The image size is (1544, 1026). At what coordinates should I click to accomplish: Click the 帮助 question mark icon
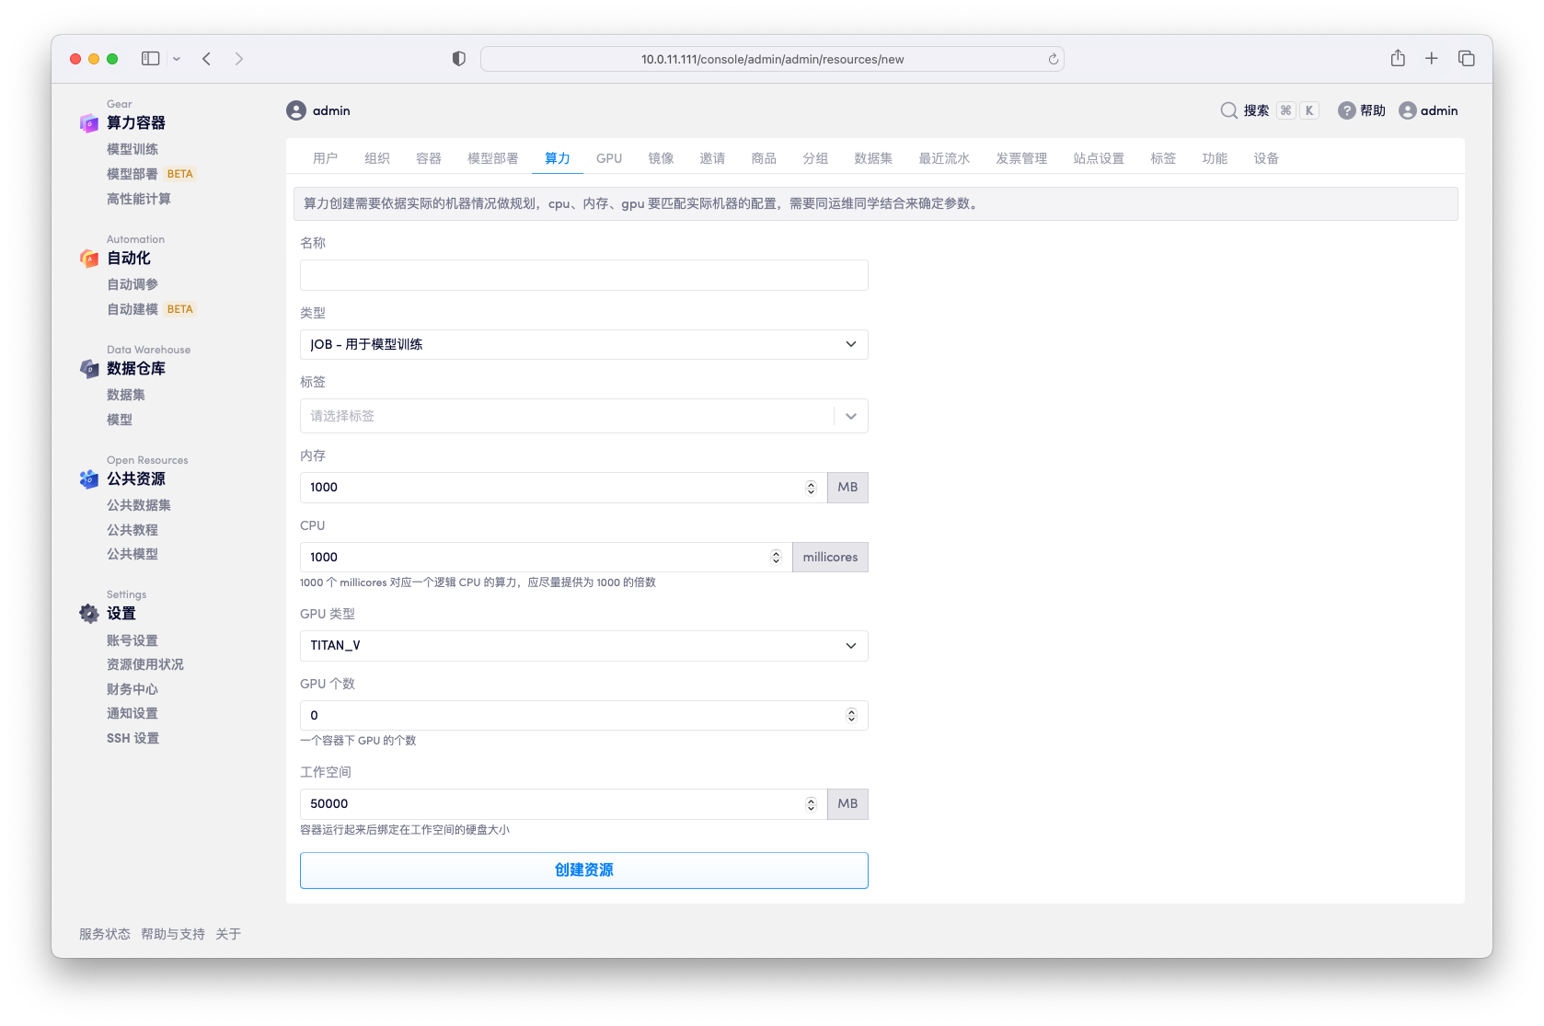[1346, 110]
